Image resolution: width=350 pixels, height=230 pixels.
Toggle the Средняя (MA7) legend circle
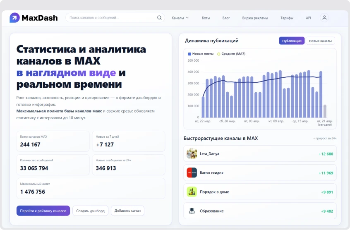point(219,54)
